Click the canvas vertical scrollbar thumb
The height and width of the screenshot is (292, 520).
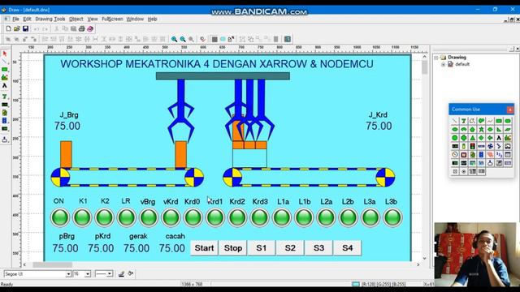[x=424, y=67]
